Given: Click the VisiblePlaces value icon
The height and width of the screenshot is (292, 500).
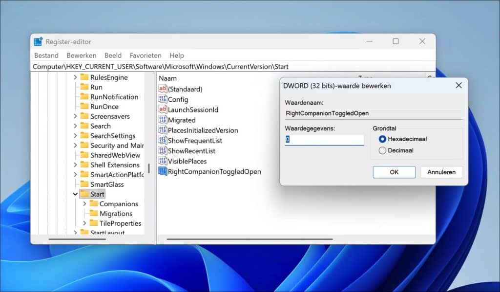Looking at the screenshot, I should click(x=163, y=161).
